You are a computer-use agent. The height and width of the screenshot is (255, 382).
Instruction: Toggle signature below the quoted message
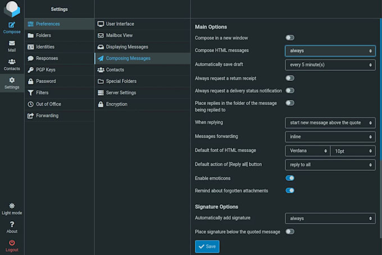coord(290,231)
